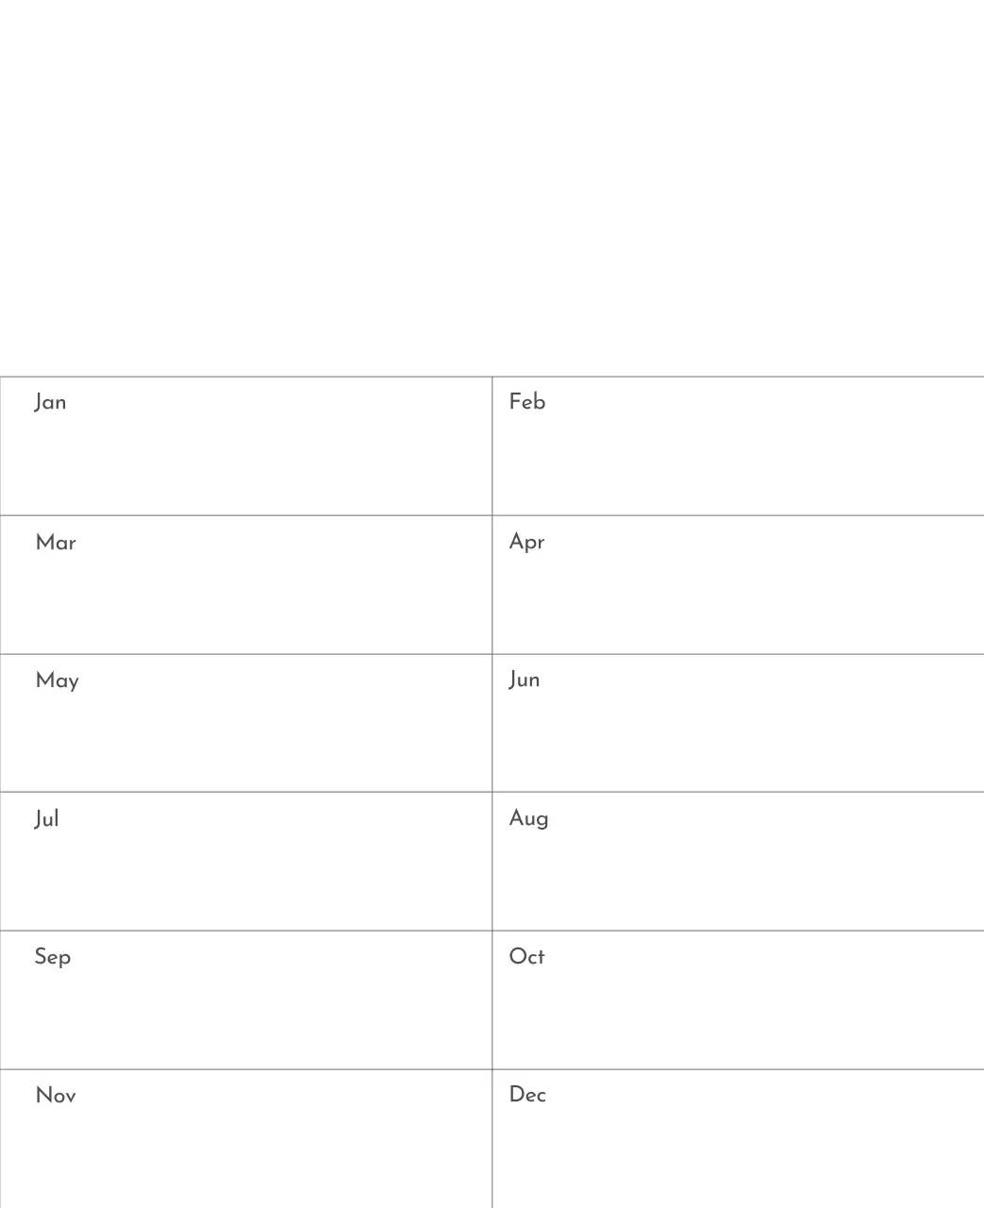Click the Jan month label

coord(51,402)
